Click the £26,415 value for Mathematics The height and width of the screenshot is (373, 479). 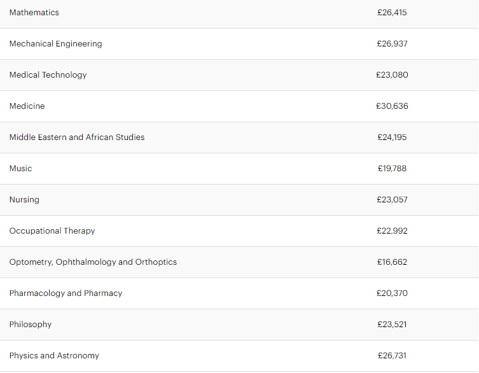coord(392,13)
